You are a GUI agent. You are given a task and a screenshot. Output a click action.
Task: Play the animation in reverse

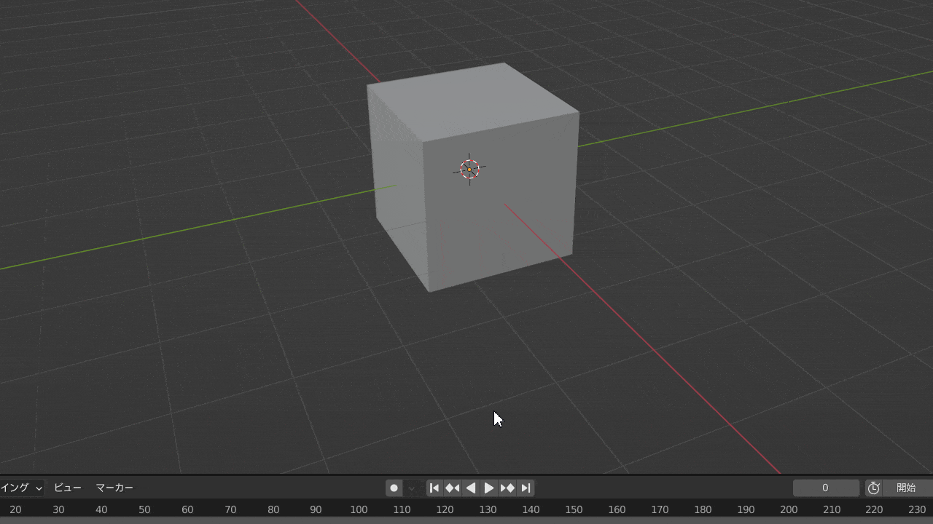[471, 488]
